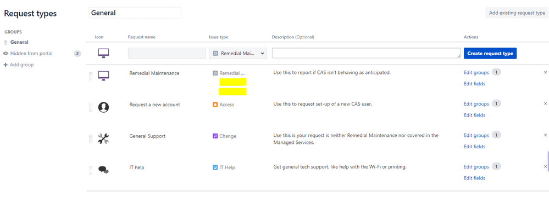Screen dimensions: 549x197
Task: Open the Issue type dropdown
Action: 238,53
